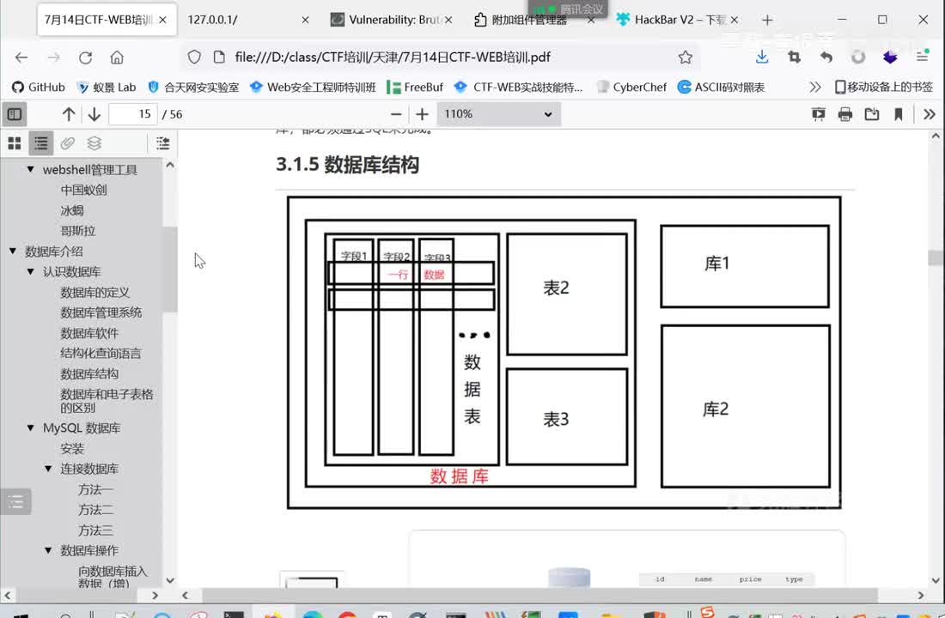Go to next PDF page arrow
The height and width of the screenshot is (618, 945).
94,114
